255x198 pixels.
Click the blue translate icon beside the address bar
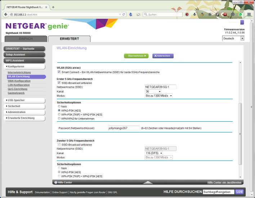tap(131, 14)
